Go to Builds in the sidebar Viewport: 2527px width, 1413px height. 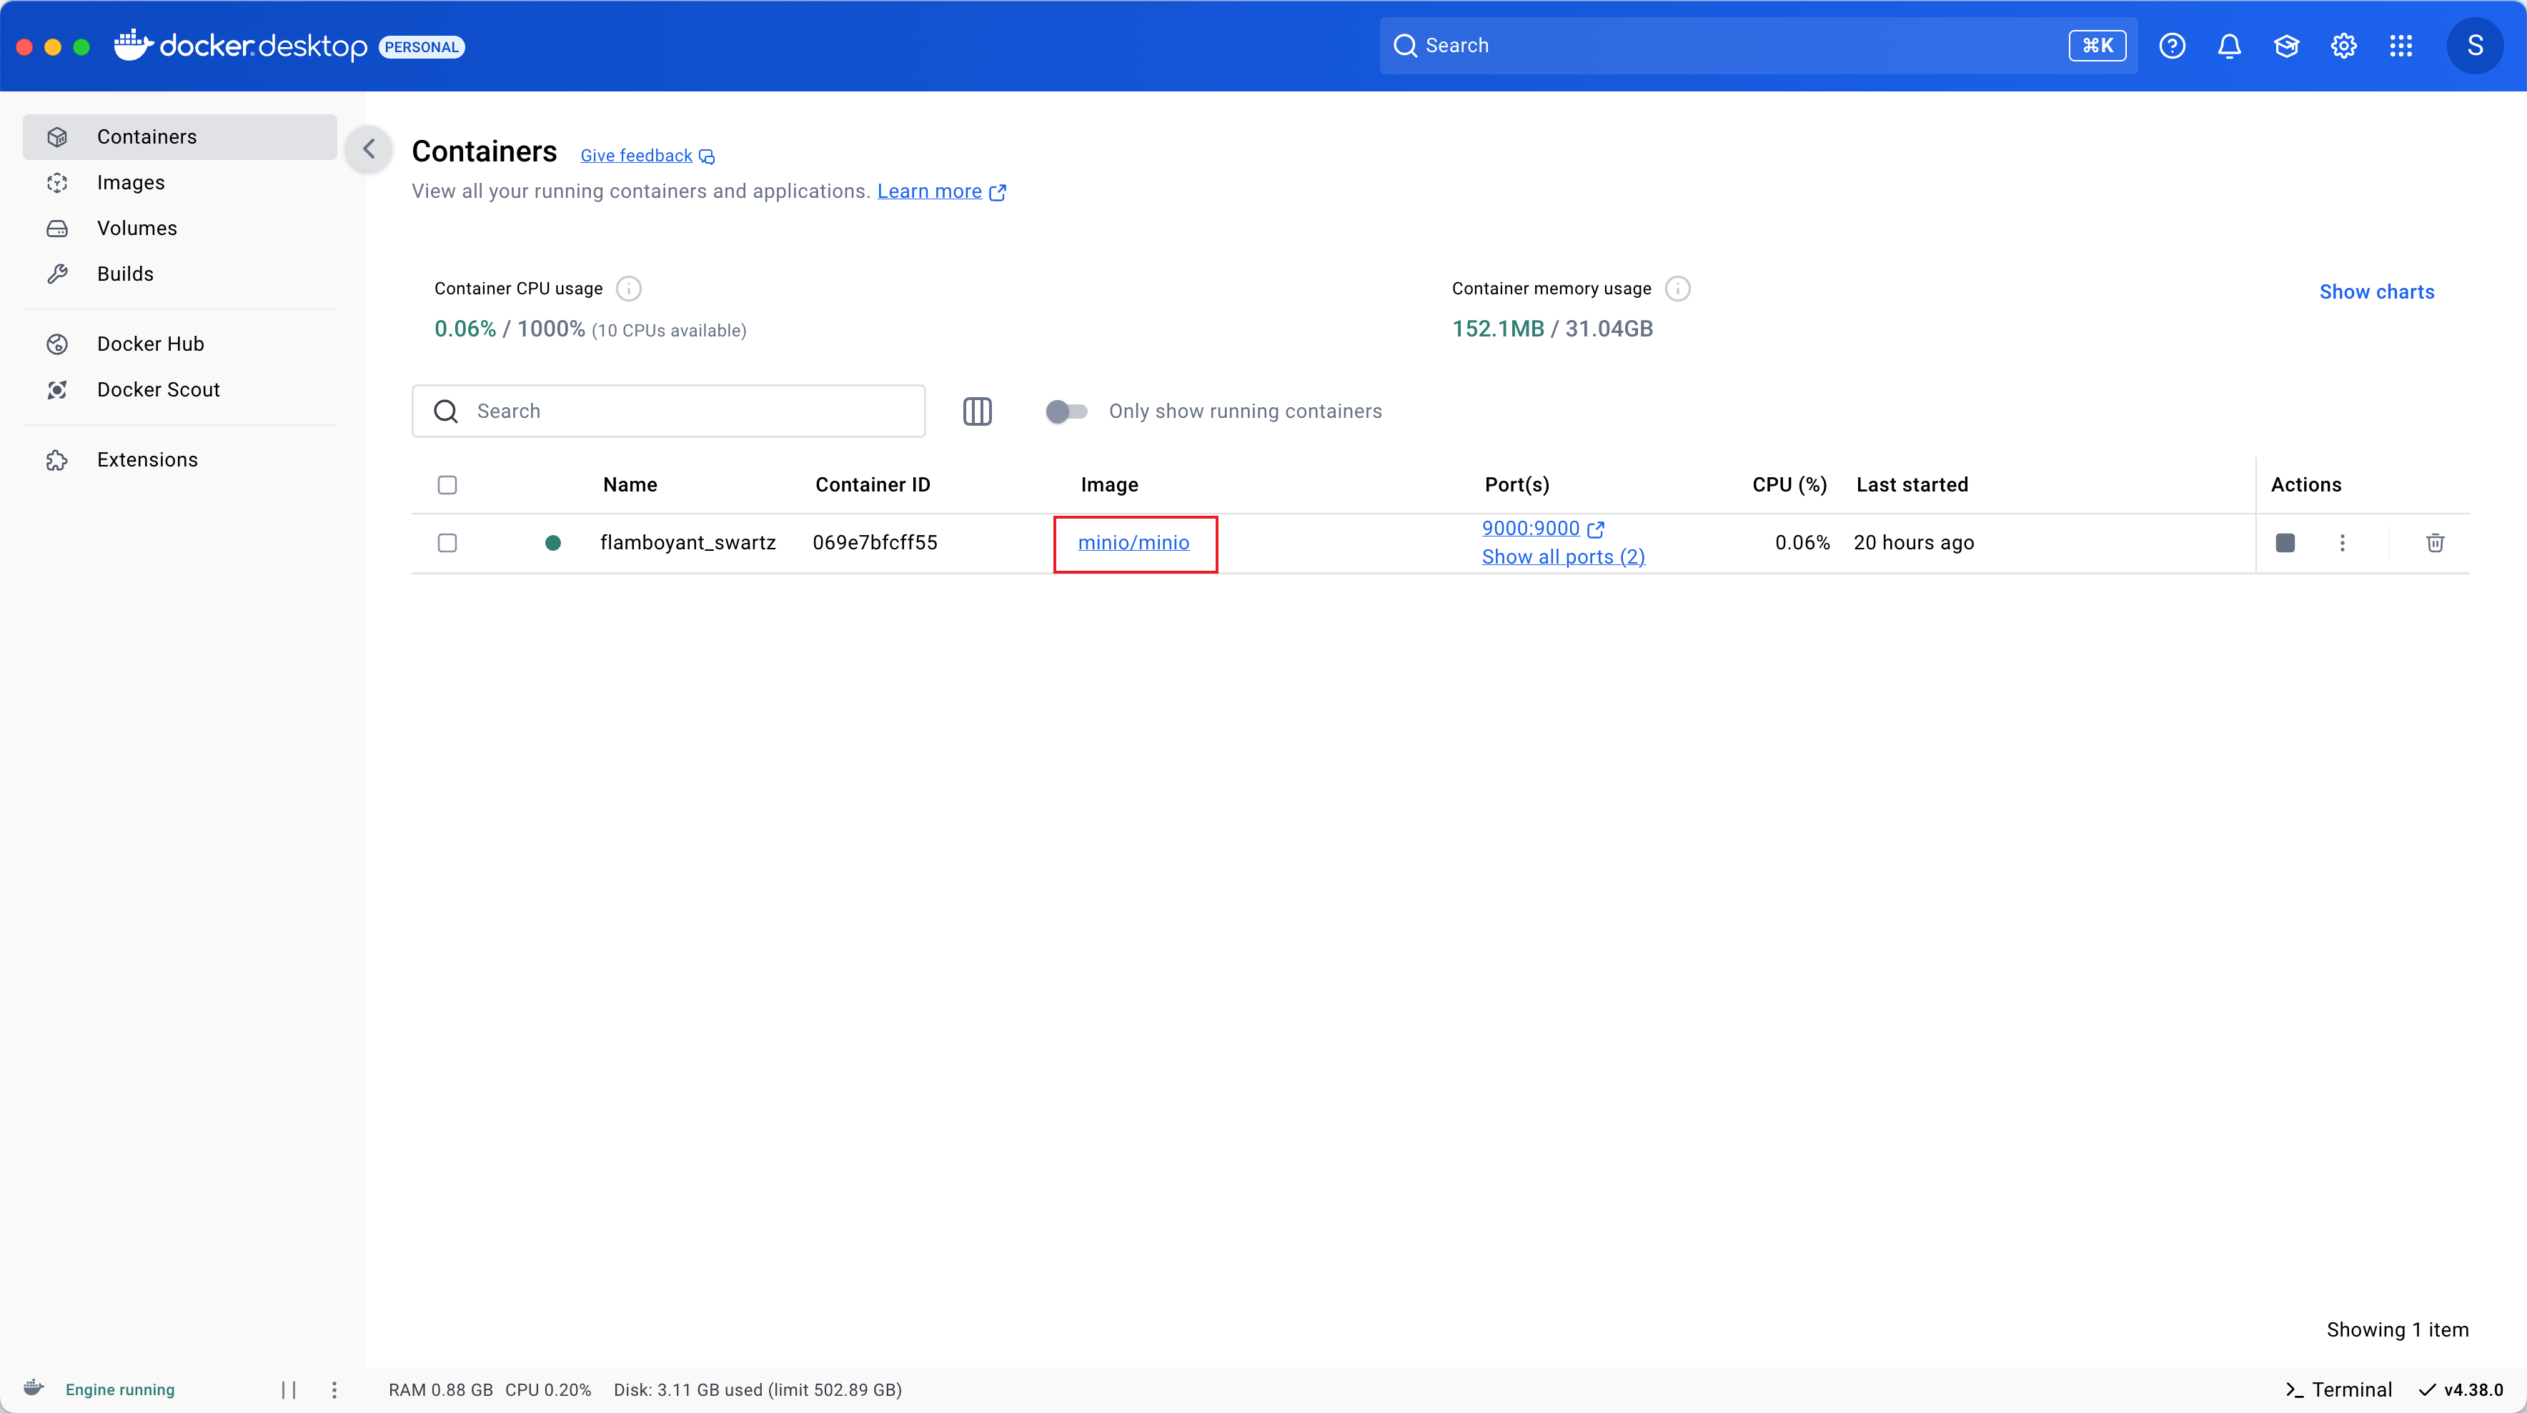point(179,274)
